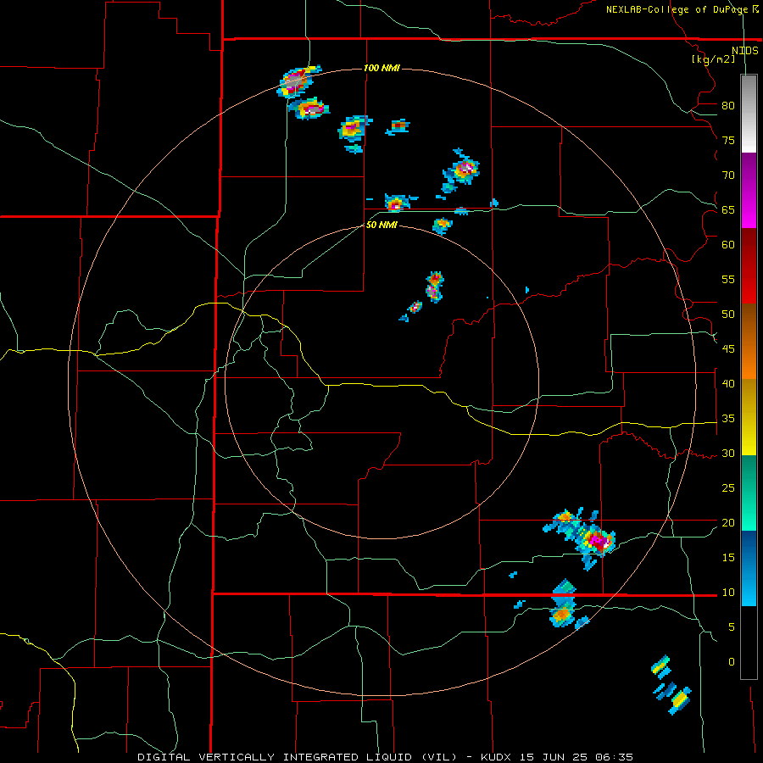Click the scale value 15
This screenshot has width=763, height=763.
pyautogui.click(x=728, y=558)
